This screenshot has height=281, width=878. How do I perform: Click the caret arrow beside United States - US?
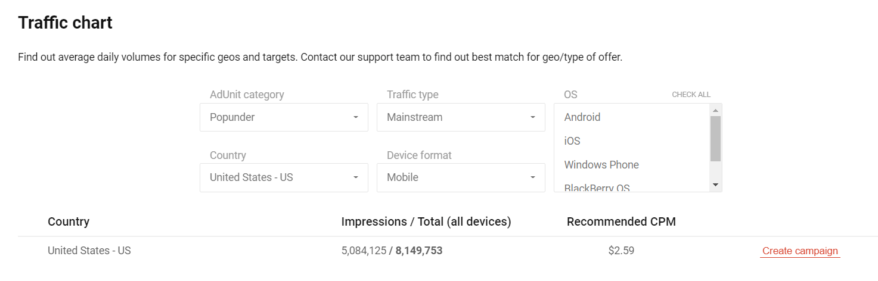pyautogui.click(x=356, y=177)
